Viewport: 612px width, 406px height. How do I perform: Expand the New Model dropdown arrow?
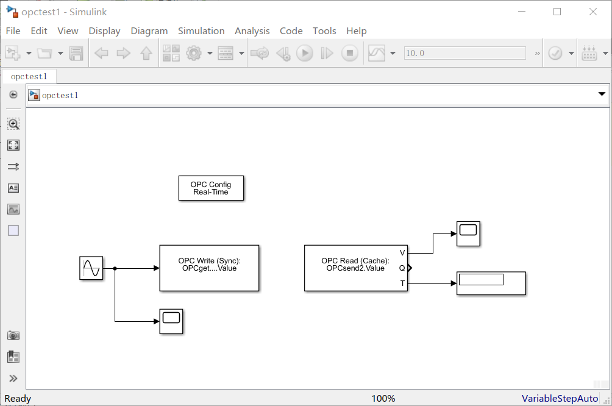pos(29,53)
